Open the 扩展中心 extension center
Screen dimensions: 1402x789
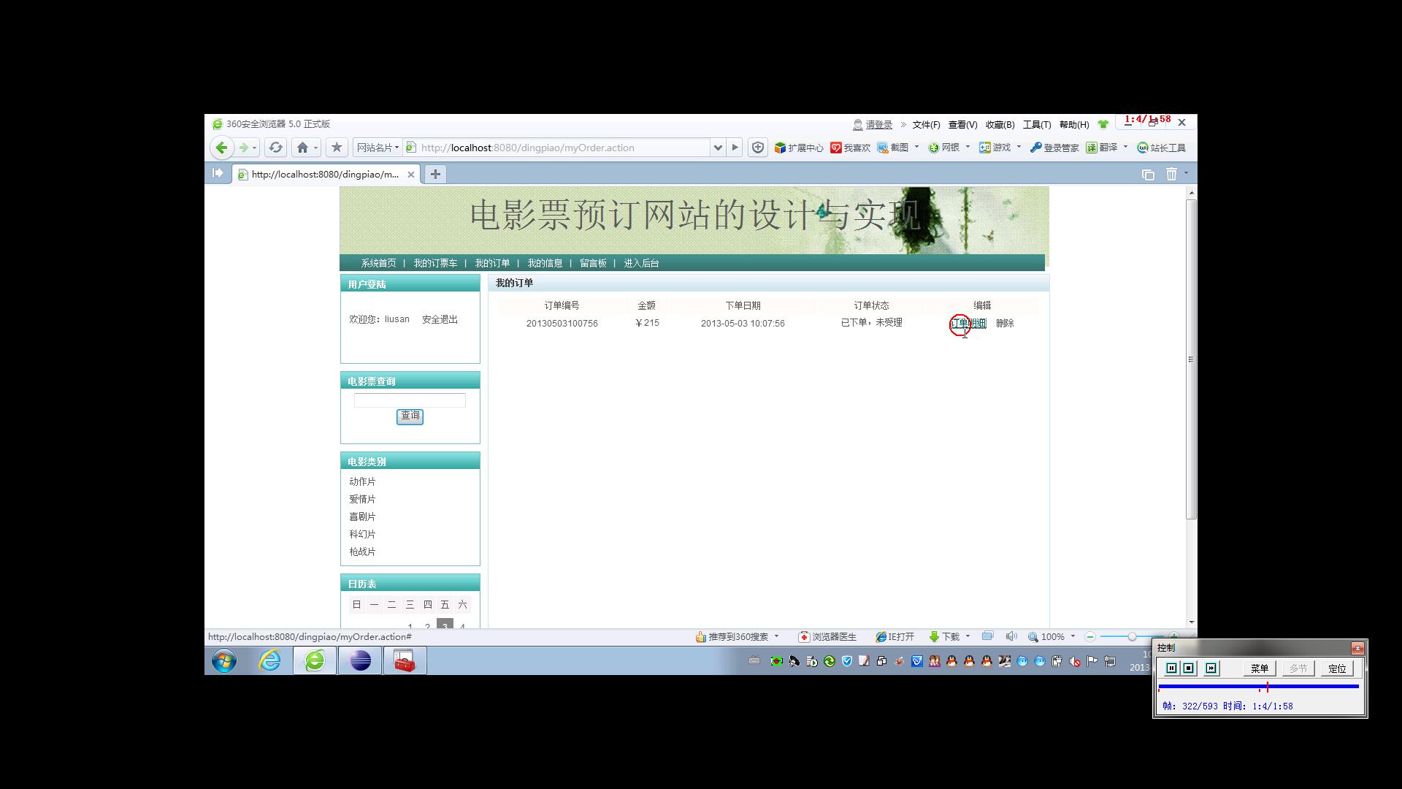coord(799,148)
